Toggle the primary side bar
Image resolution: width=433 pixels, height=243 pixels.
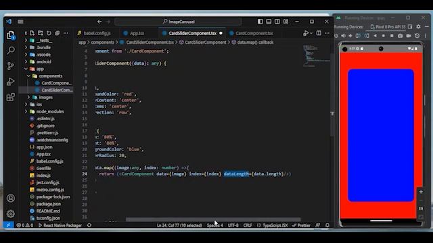point(260,22)
